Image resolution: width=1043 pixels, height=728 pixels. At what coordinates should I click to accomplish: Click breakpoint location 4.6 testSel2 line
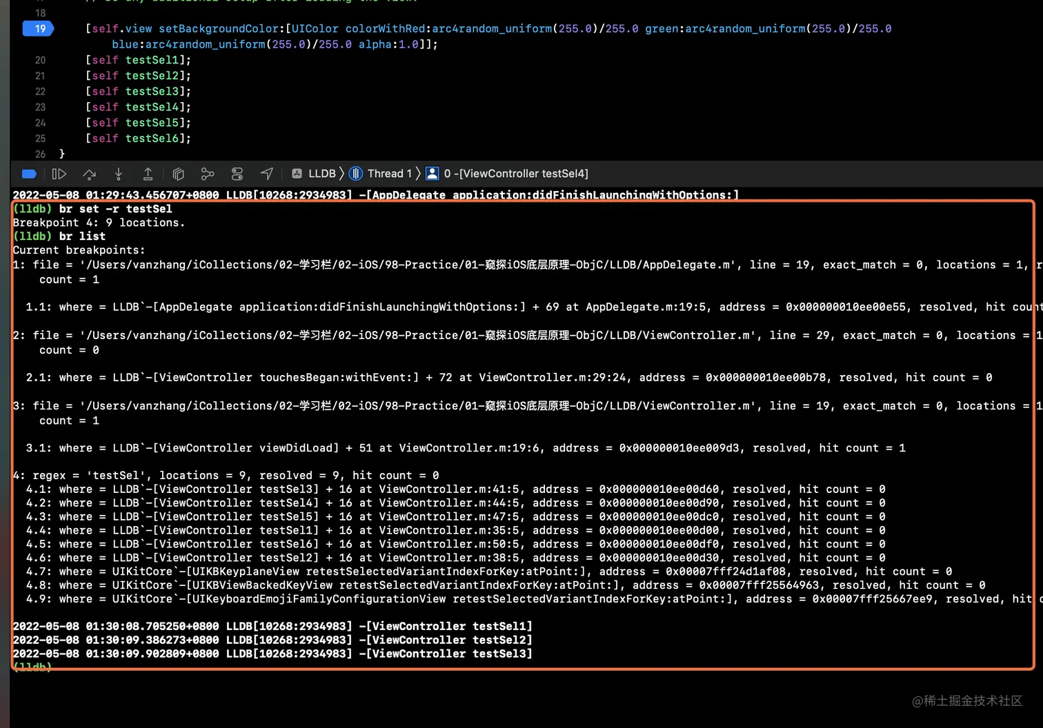pos(455,558)
